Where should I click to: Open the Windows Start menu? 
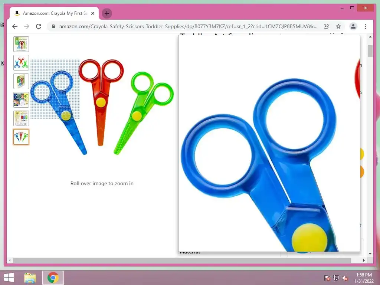pos(9,278)
